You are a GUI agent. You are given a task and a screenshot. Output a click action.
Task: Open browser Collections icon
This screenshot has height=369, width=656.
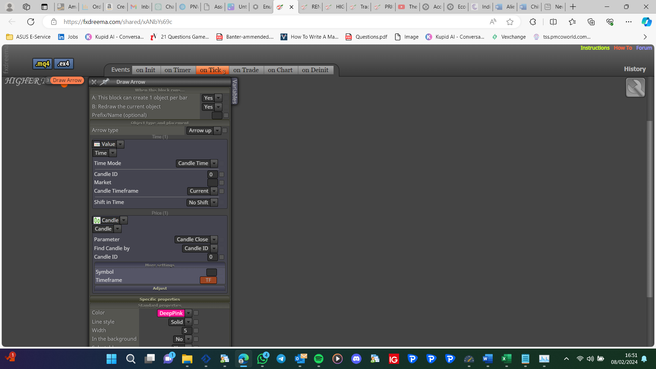(591, 22)
